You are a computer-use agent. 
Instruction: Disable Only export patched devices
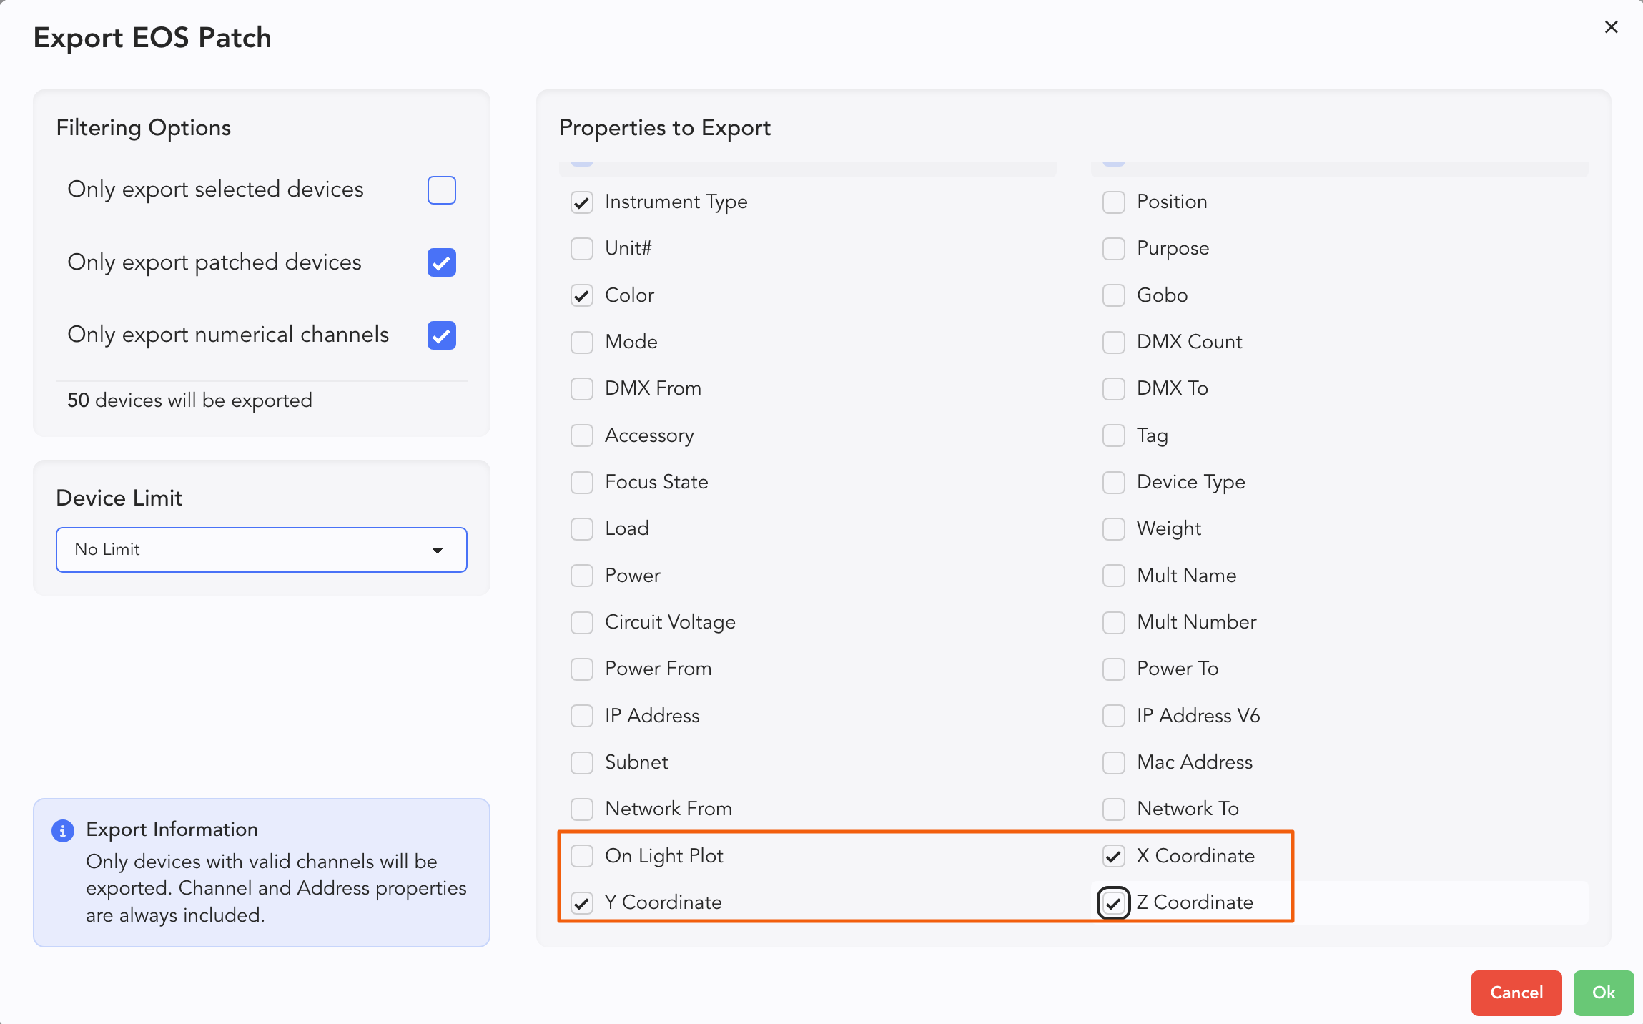tap(441, 262)
